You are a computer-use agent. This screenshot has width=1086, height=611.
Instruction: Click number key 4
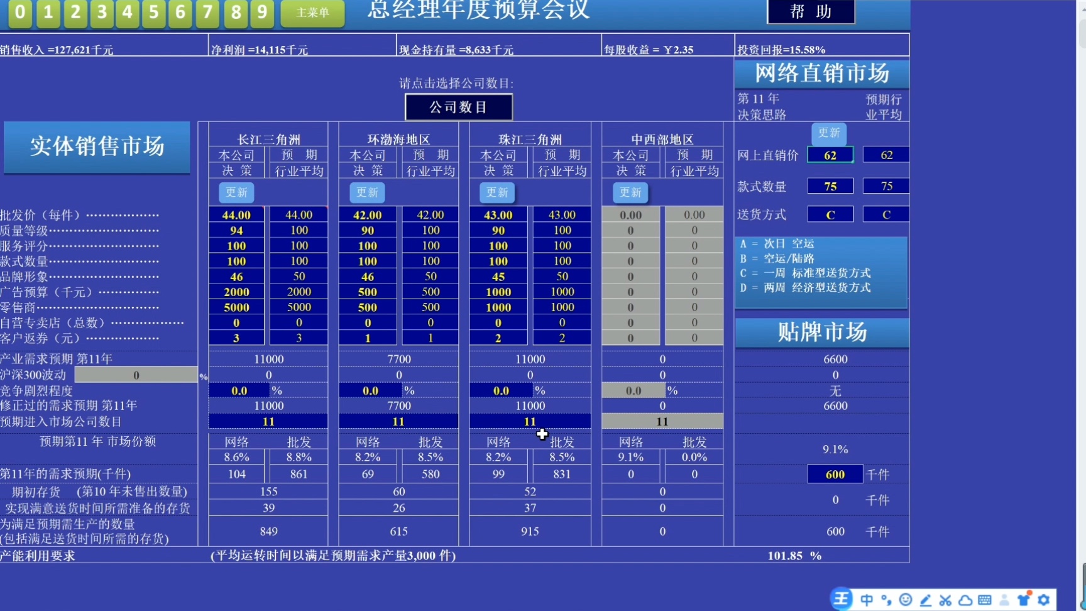click(x=128, y=12)
